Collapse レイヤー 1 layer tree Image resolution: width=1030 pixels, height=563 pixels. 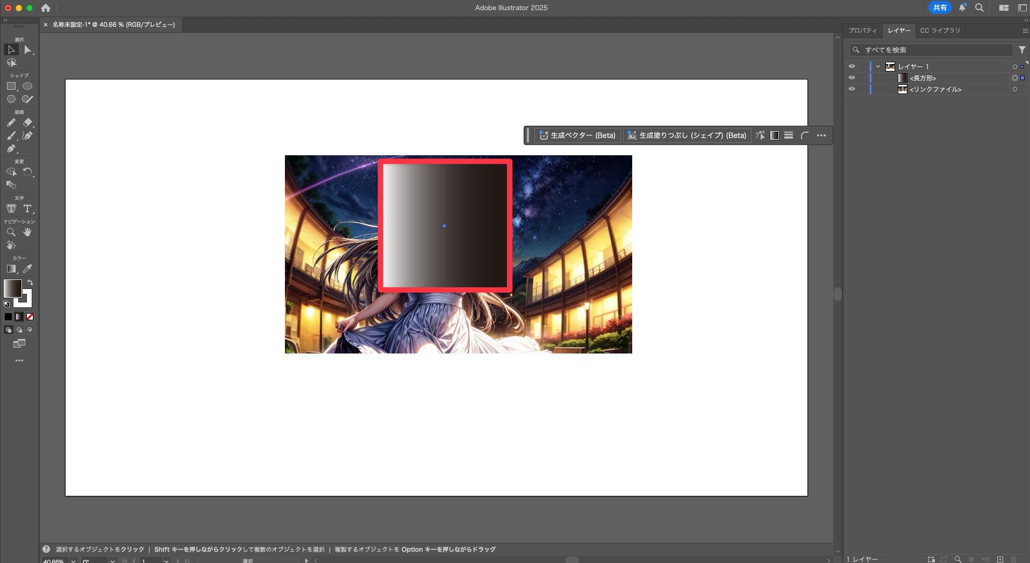[x=878, y=67]
